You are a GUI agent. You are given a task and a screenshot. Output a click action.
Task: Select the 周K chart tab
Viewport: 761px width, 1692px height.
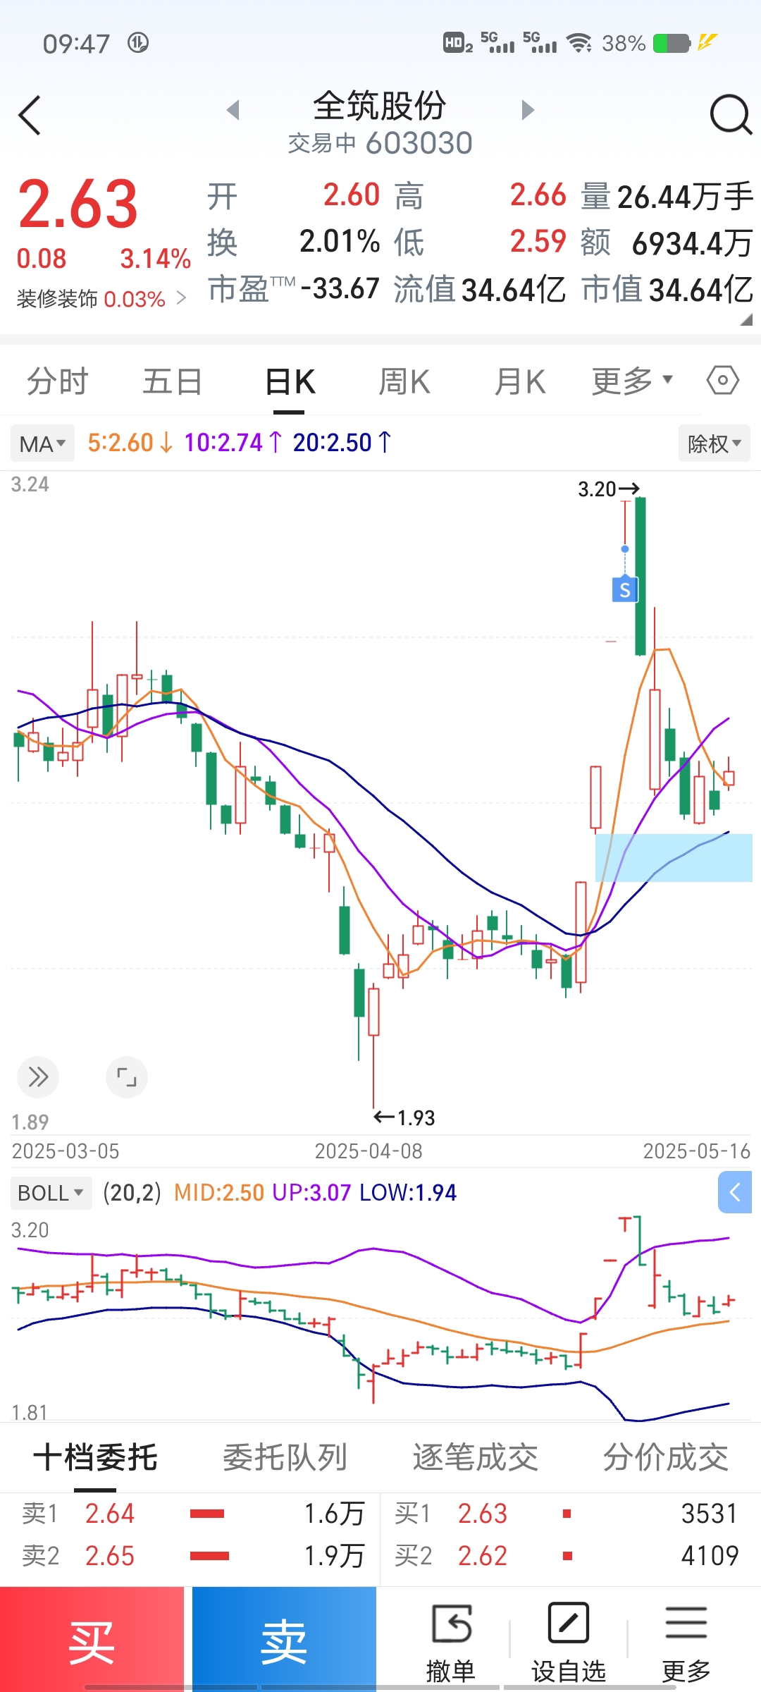pos(404,381)
